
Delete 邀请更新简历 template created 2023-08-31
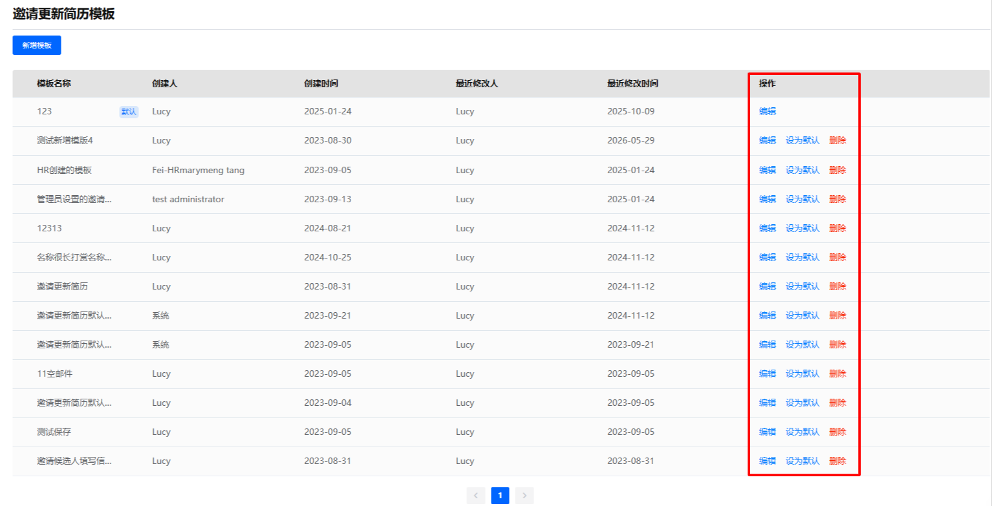click(837, 286)
